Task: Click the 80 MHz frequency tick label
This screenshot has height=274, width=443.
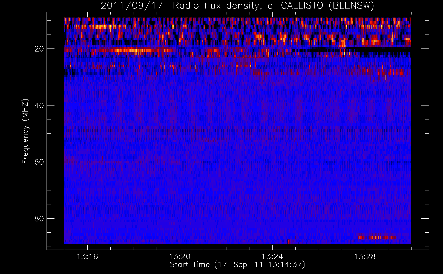Action: pyautogui.click(x=39, y=219)
